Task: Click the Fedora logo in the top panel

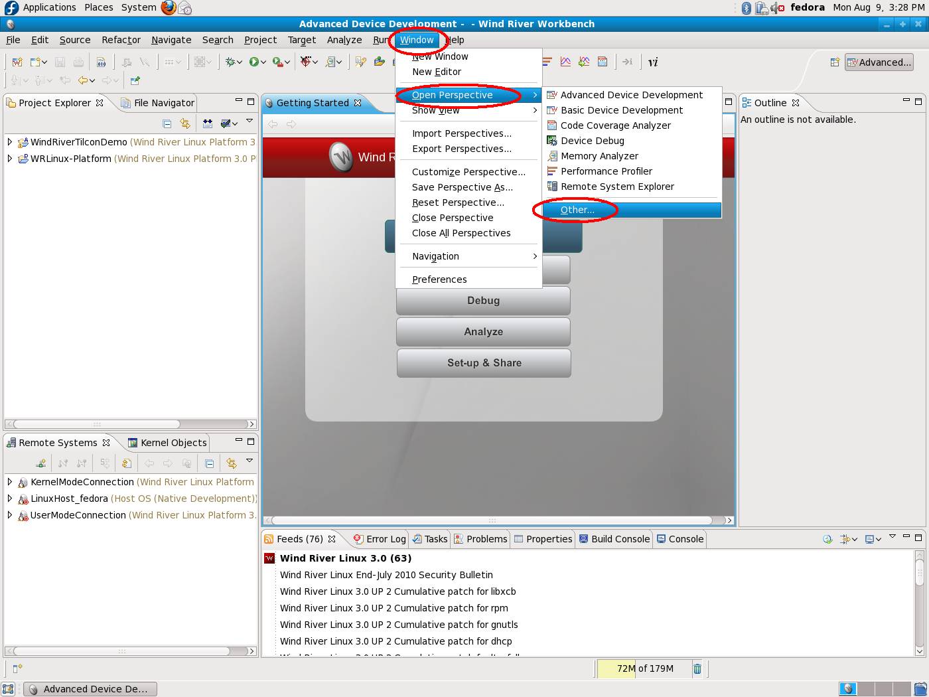Action: click(11, 7)
